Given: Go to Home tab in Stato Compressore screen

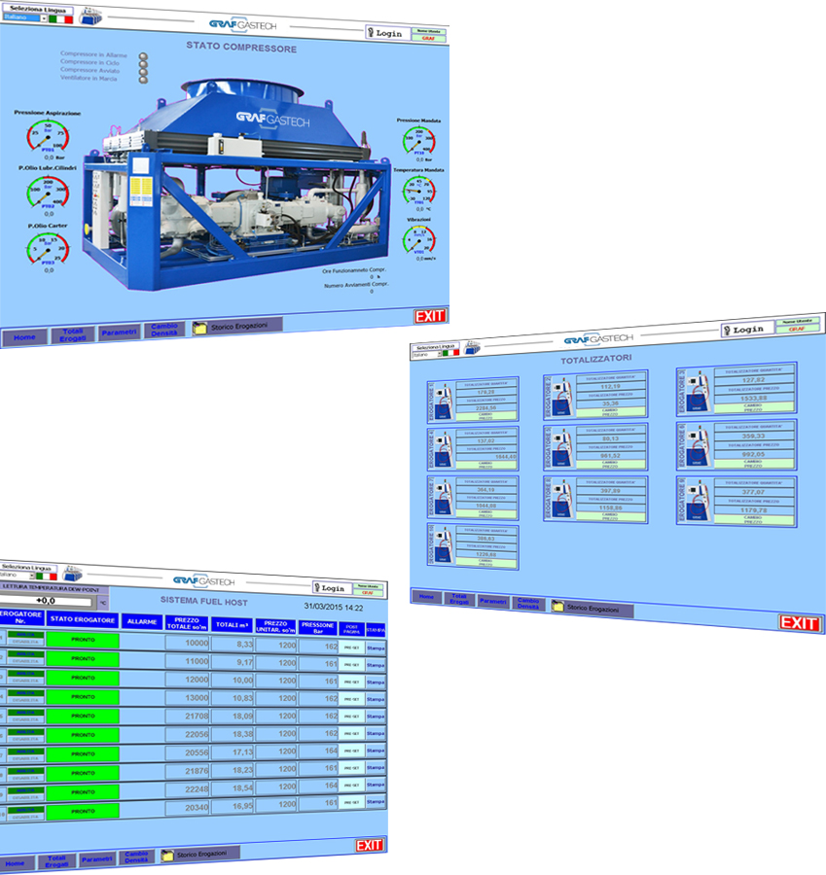Looking at the screenshot, I should (x=24, y=337).
